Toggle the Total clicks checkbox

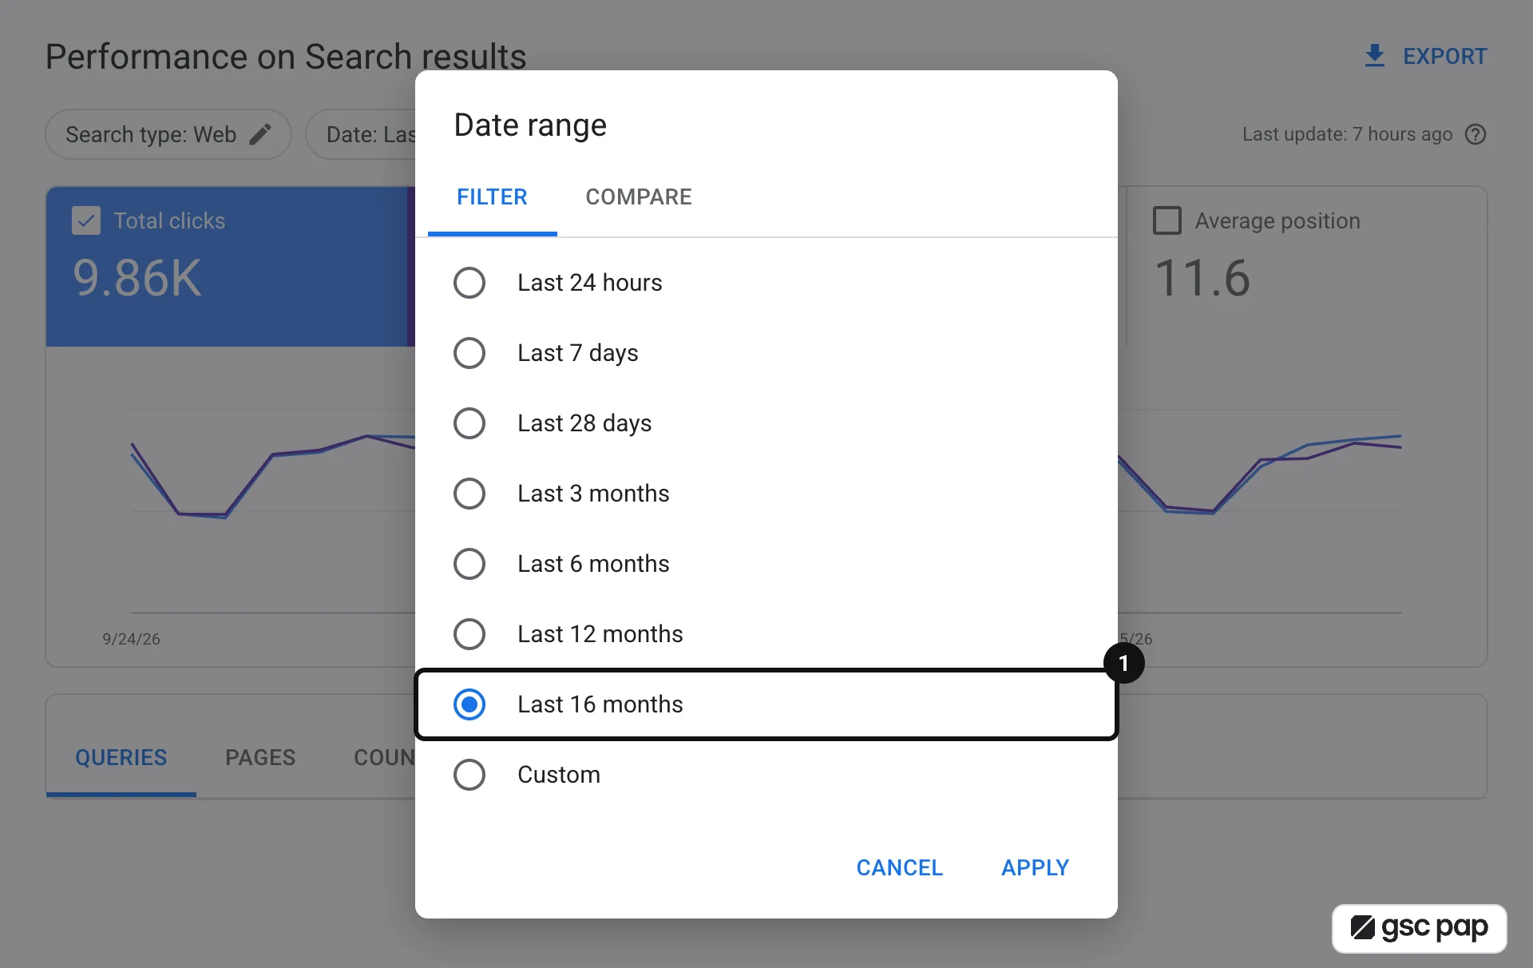[x=86, y=220]
